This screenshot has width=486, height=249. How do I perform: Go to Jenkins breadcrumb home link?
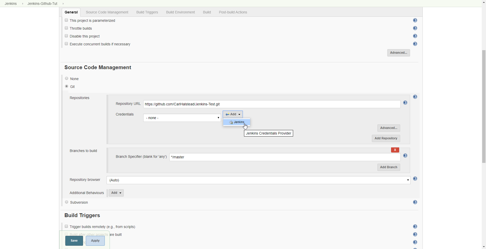[x=11, y=4]
